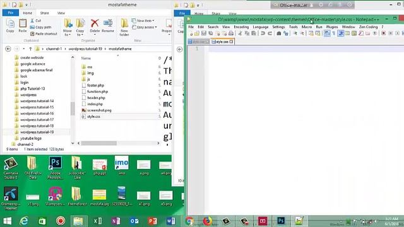
Task: Close the active style.css tab in Notepad++
Action: click(232, 42)
